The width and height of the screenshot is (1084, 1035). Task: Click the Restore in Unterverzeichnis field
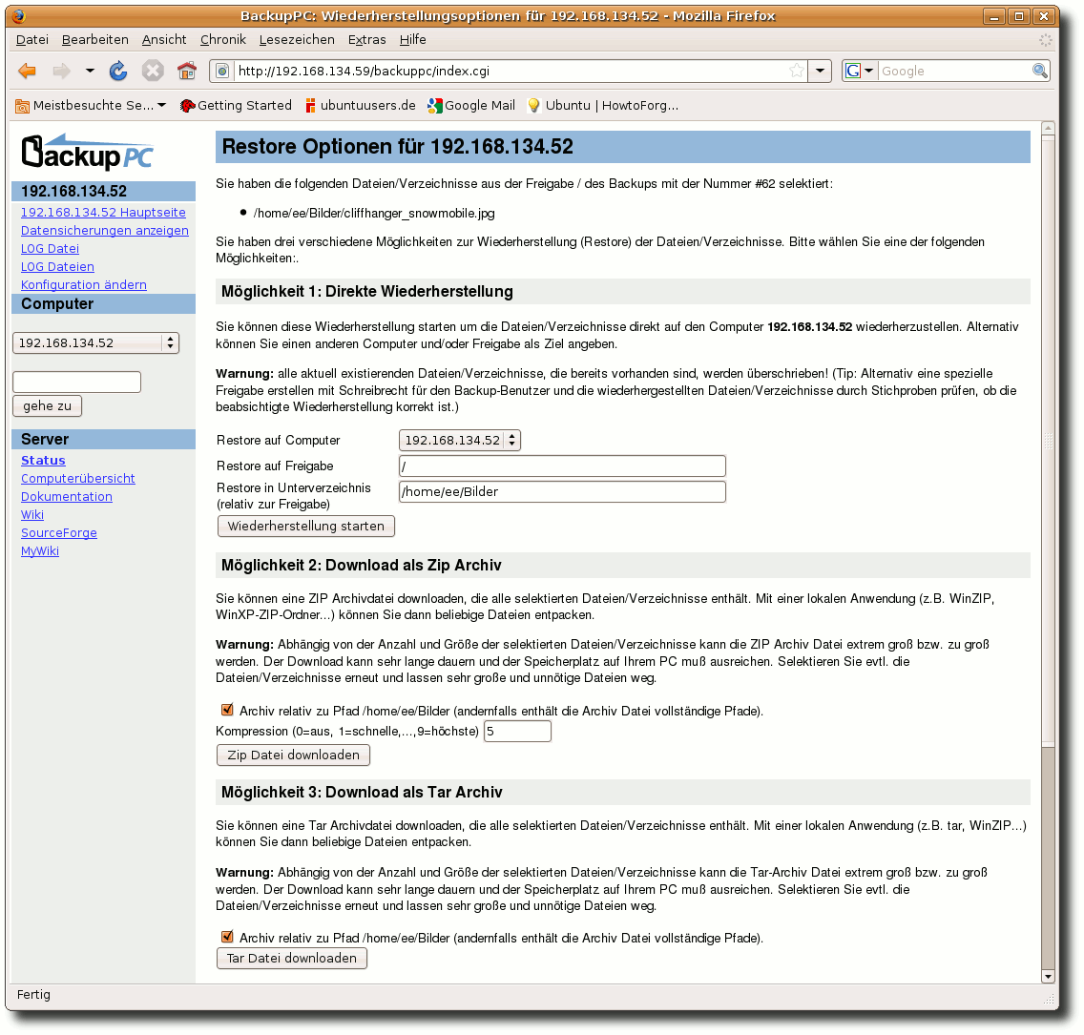pos(562,491)
